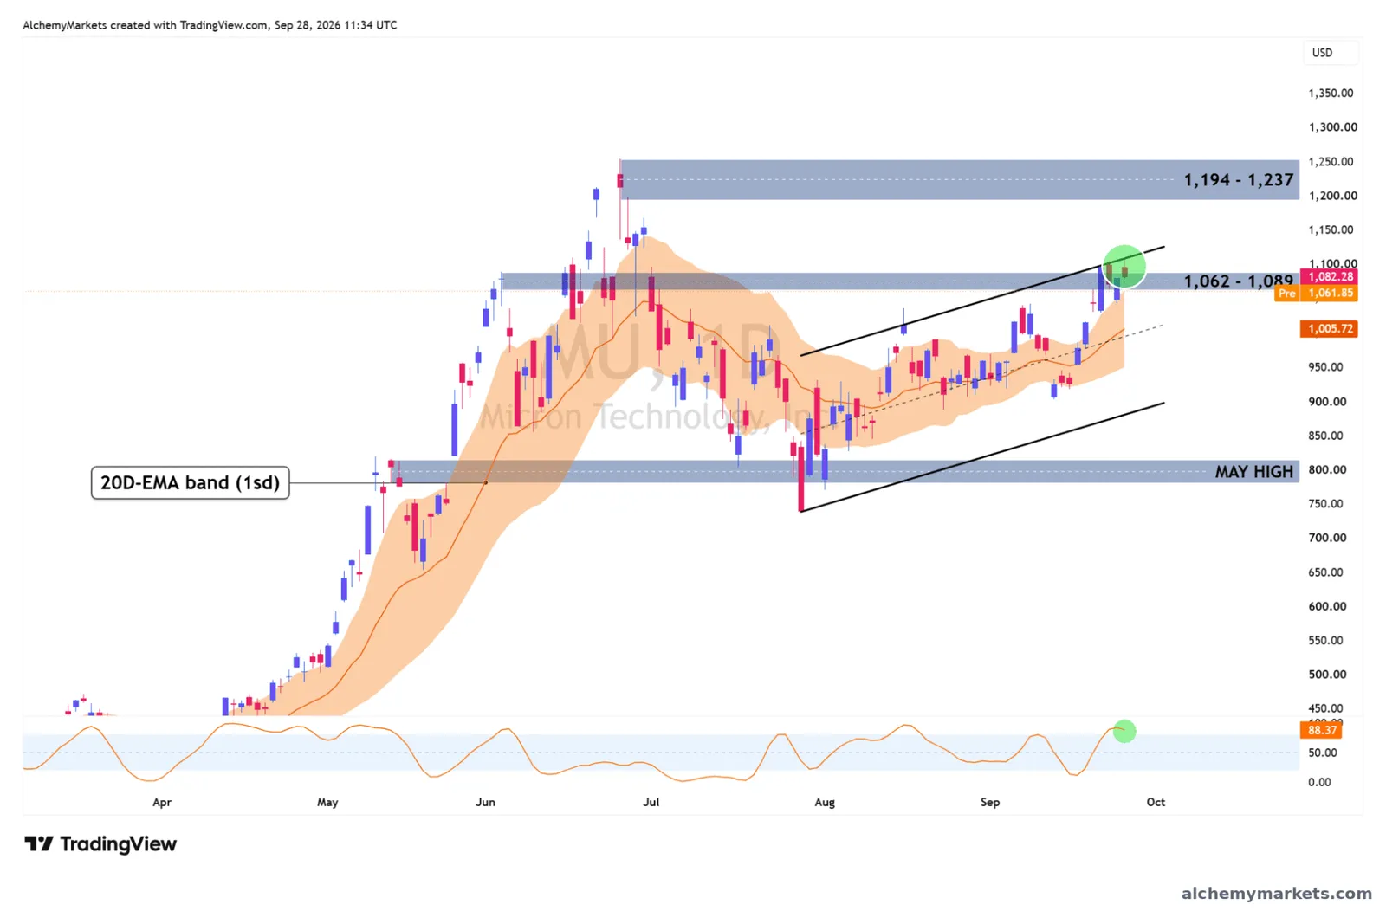This screenshot has width=1386, height=911.
Task: Click the TradingView logo icon
Action: pos(39,843)
